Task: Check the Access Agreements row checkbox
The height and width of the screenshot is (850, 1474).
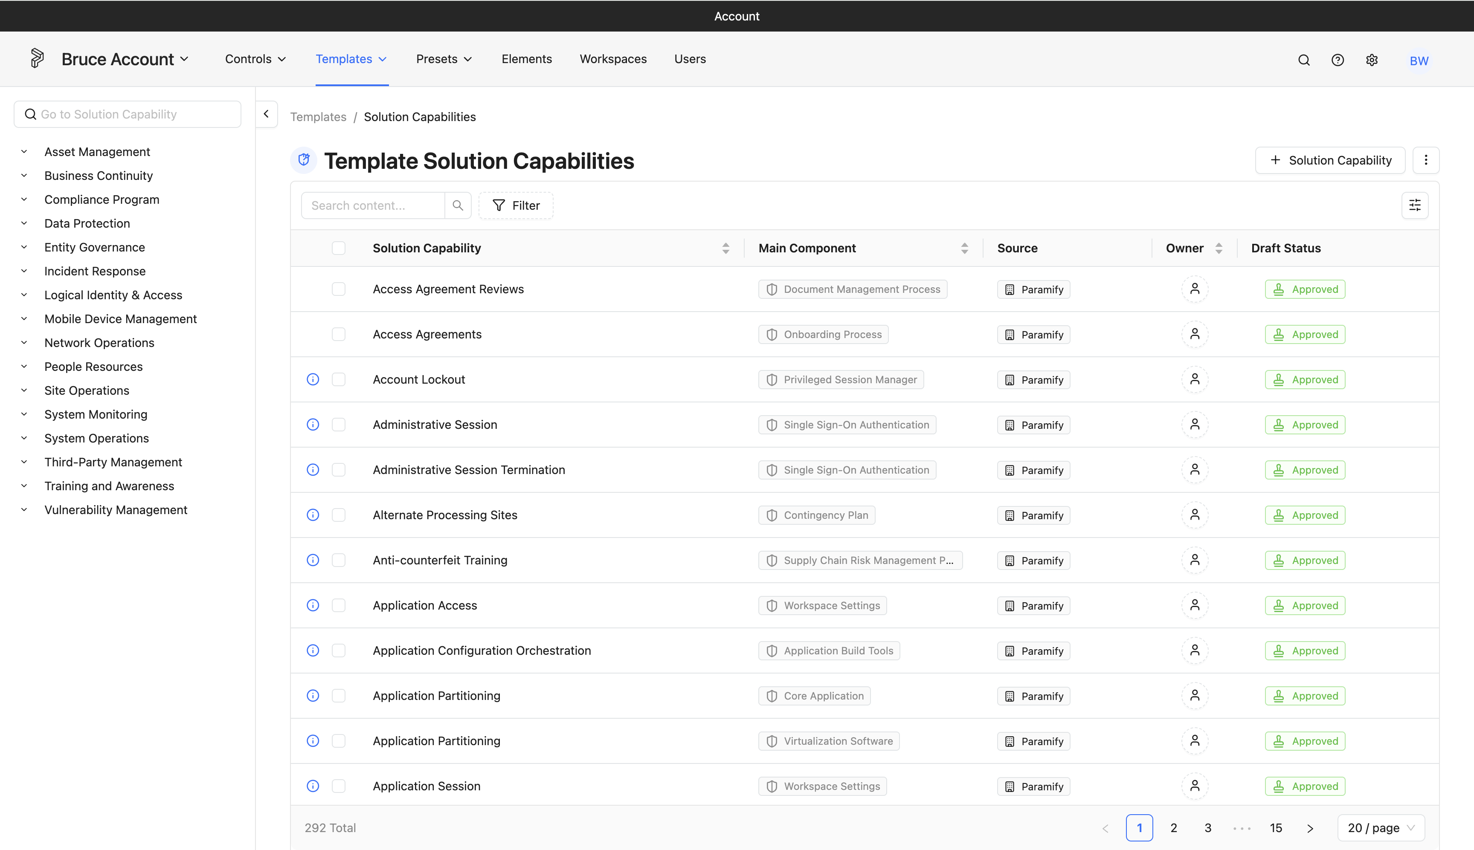Action: click(x=339, y=334)
